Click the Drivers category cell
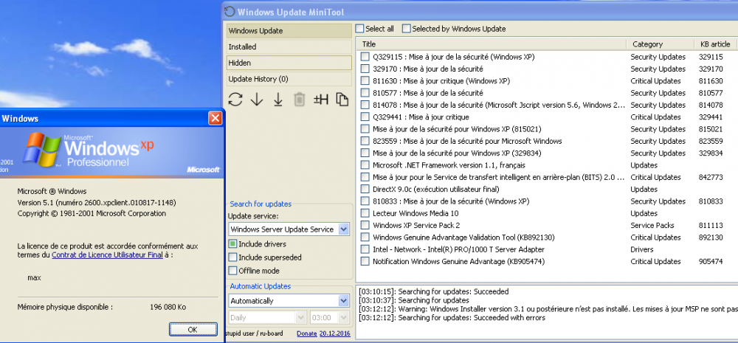Image resolution: width=738 pixels, height=343 pixels. [642, 249]
